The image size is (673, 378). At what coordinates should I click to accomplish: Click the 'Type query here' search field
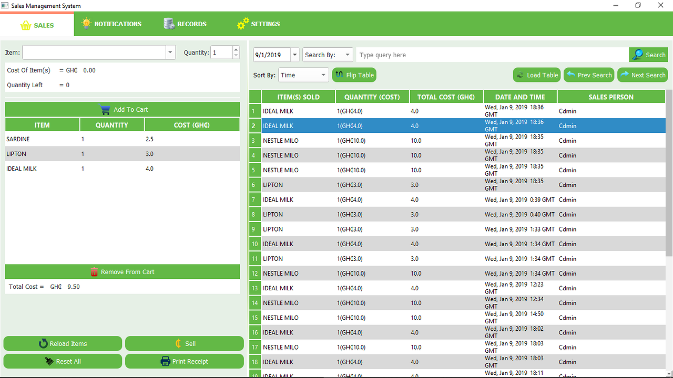pyautogui.click(x=493, y=55)
